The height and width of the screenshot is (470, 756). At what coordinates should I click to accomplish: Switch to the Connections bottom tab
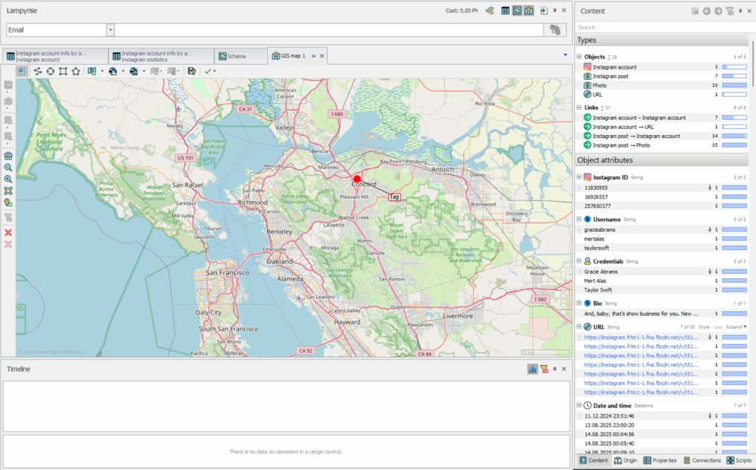702,460
